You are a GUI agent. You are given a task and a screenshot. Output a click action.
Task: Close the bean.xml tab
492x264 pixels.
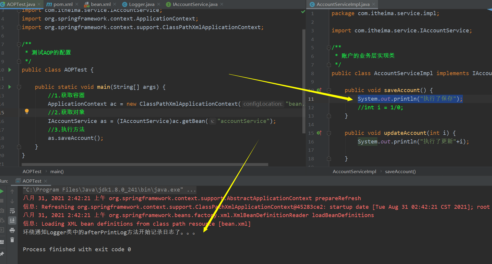click(x=115, y=4)
